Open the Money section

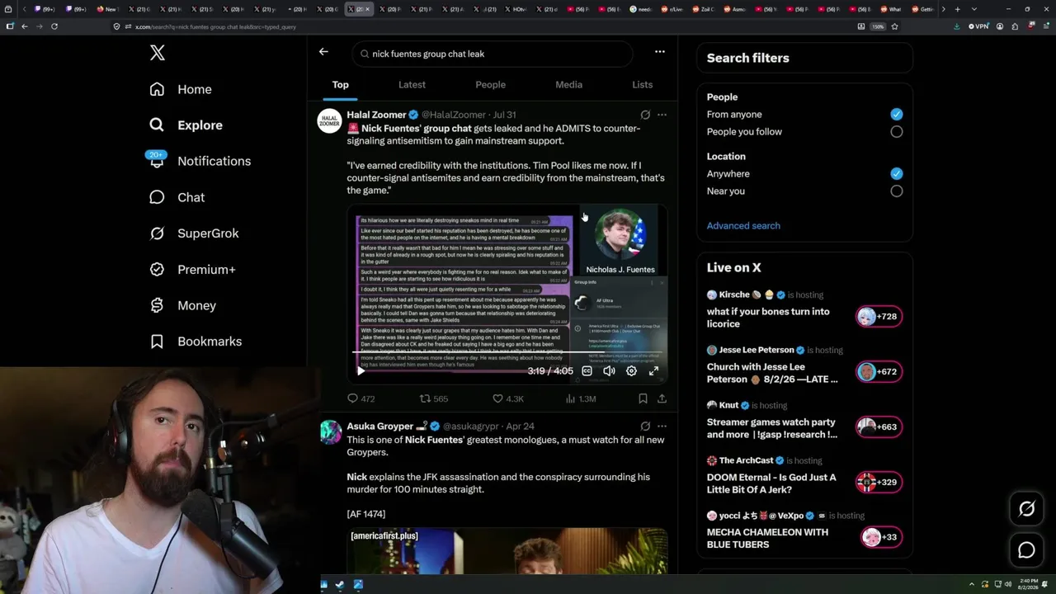tap(182, 305)
